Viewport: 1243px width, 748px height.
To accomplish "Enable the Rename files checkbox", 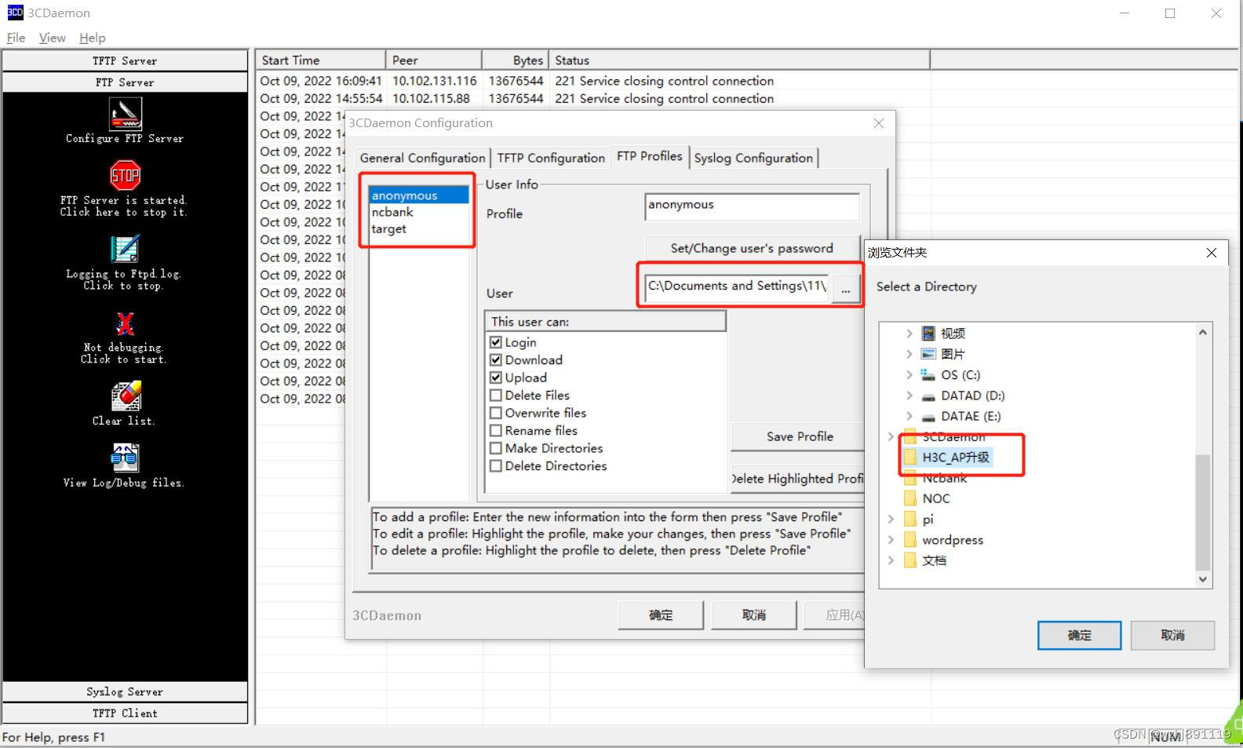I will pos(496,430).
